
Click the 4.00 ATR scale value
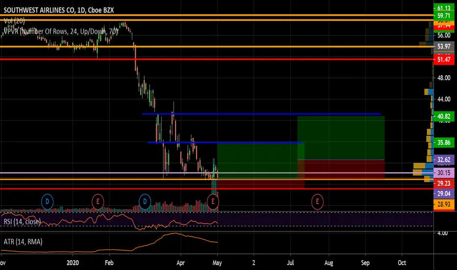(x=442, y=233)
